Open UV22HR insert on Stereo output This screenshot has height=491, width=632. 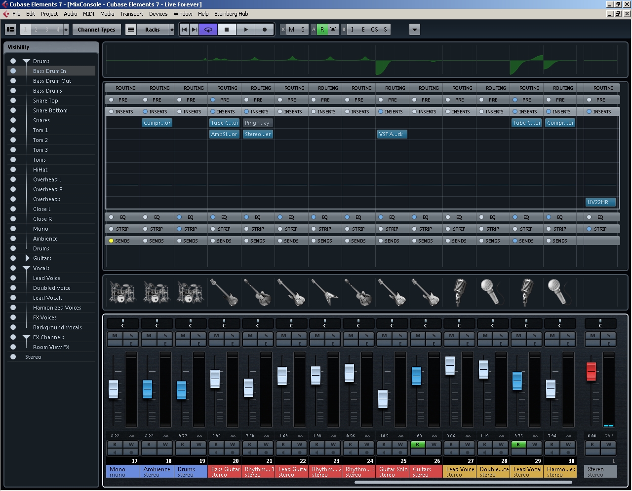(600, 202)
